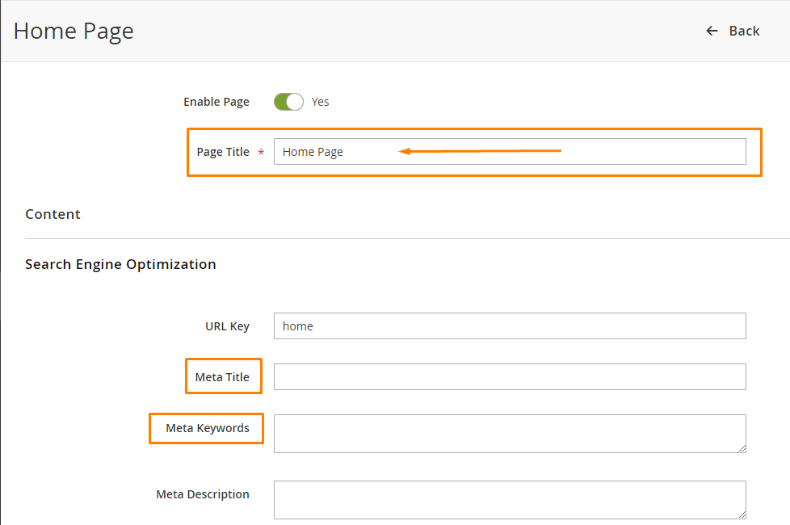Click the Meta Keywords textarea resize handle
This screenshot has width=790, height=525.
click(x=742, y=448)
